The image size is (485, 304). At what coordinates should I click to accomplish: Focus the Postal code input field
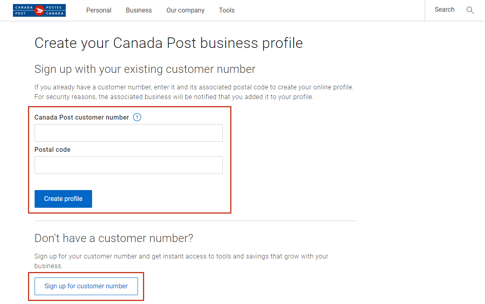pyautogui.click(x=129, y=165)
